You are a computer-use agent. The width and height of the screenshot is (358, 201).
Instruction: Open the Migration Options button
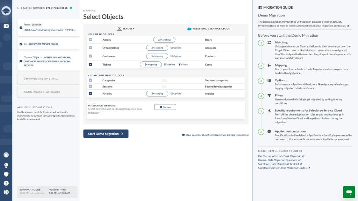[x=165, y=107]
